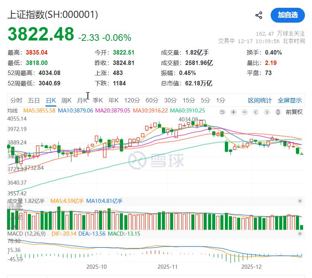The height and width of the screenshot is (278, 312).
Task: Click the left arrow icon to pan the chart
Action: [x=255, y=112]
